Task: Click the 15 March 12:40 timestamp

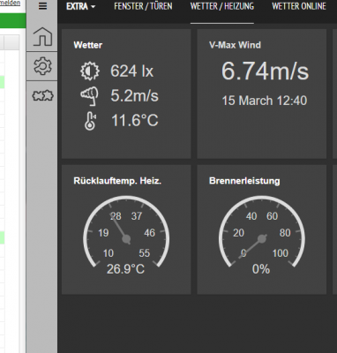Action: click(x=265, y=101)
